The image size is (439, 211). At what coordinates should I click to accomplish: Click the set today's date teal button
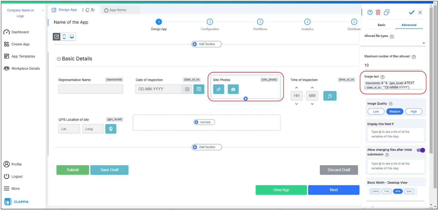click(x=199, y=89)
